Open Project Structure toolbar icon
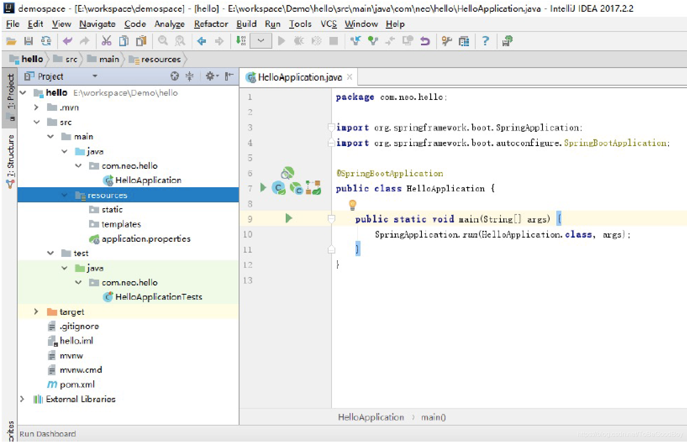687x442 pixels. coord(464,41)
